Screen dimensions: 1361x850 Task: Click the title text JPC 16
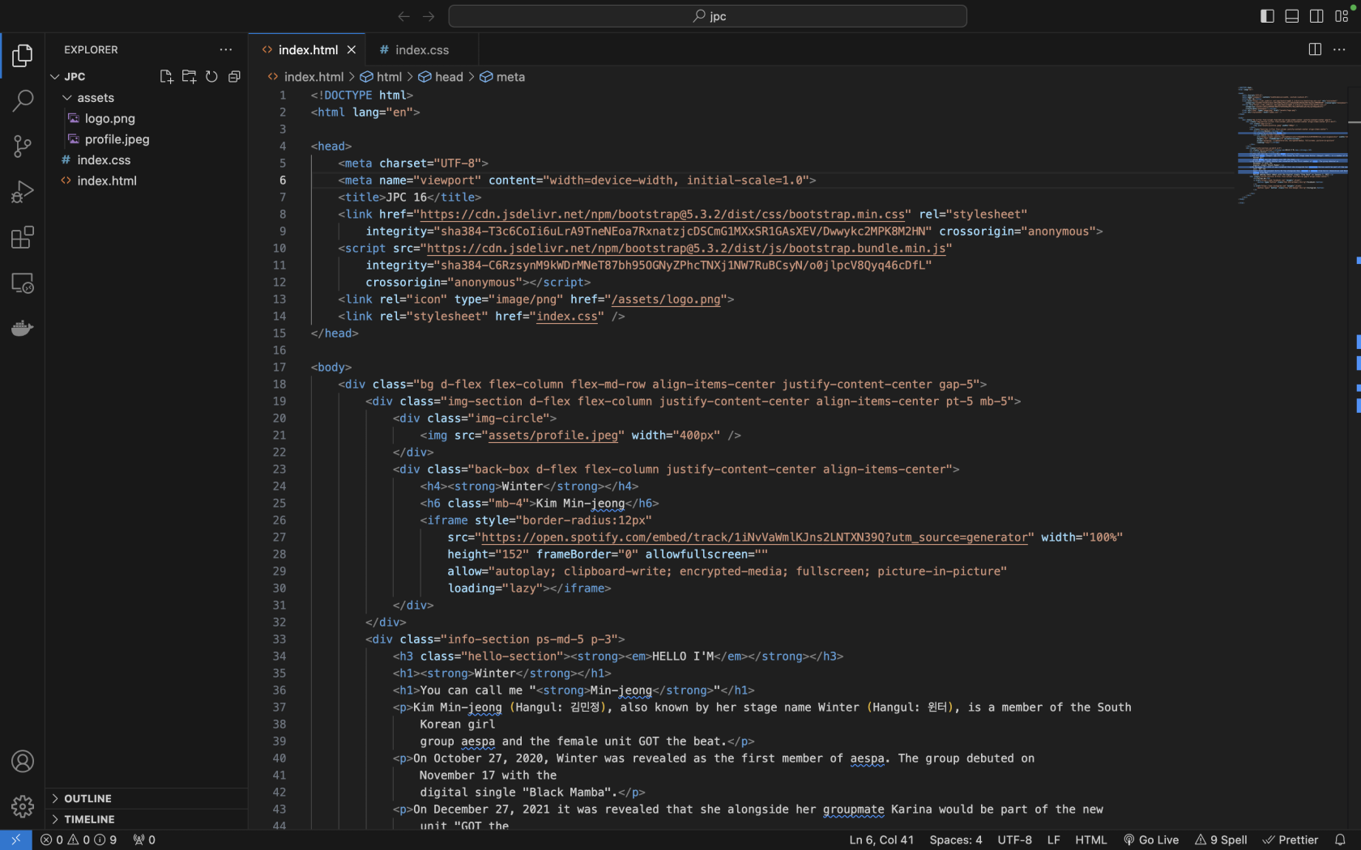coord(407,198)
